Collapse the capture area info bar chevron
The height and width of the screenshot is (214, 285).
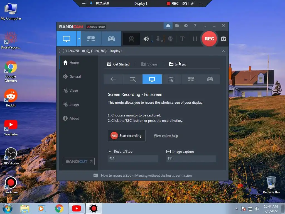(x=223, y=51)
